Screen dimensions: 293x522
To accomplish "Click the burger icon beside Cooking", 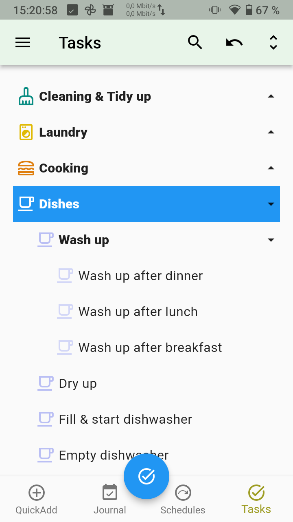I will point(26,168).
